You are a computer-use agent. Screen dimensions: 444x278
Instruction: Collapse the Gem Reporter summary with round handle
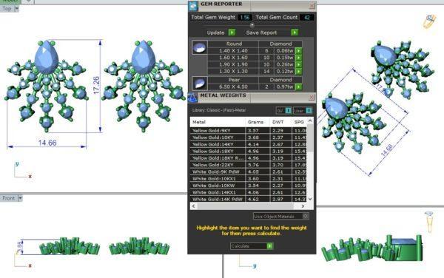click(252, 25)
